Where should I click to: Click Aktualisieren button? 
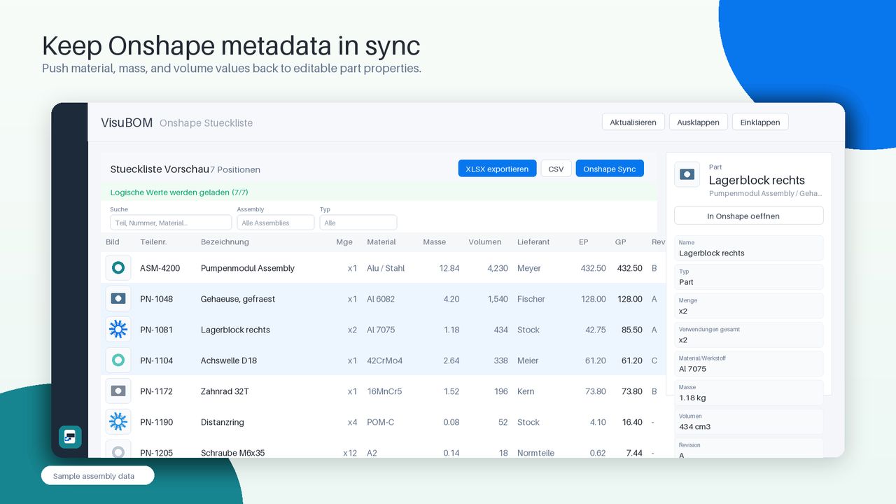(x=633, y=122)
